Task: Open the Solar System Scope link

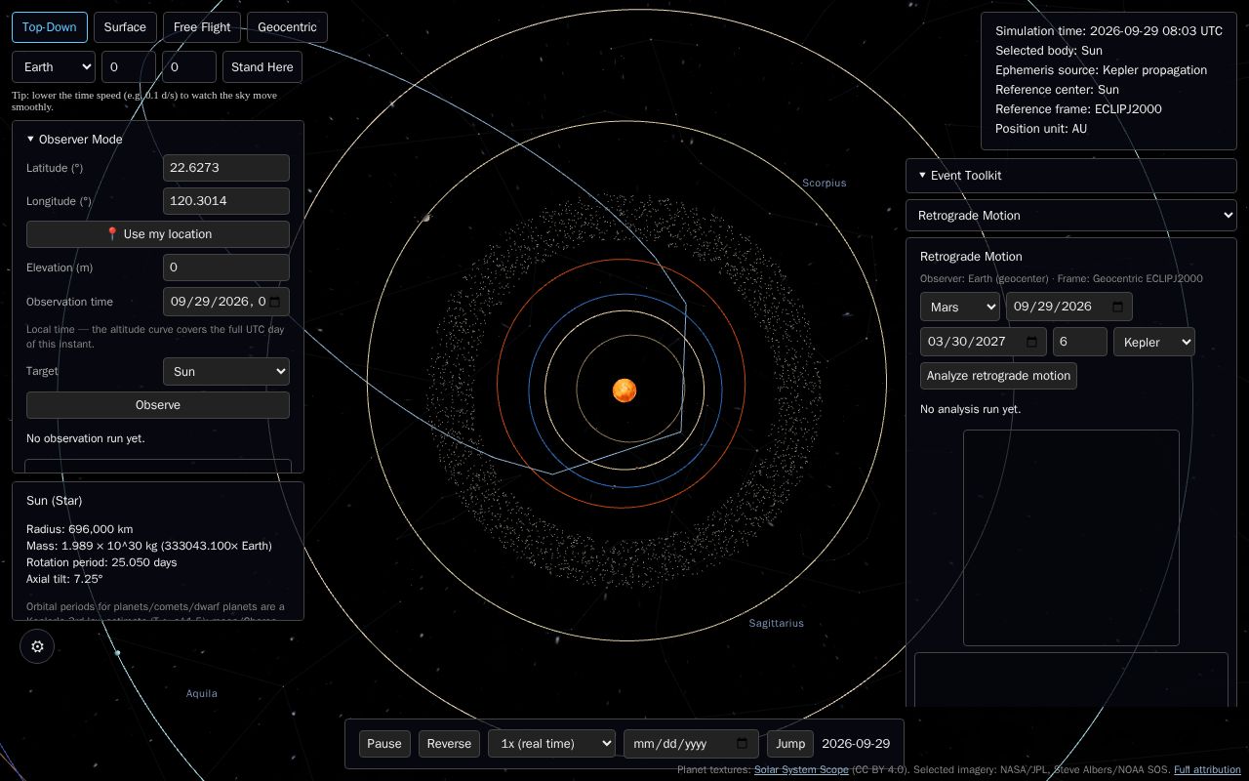Action: click(801, 770)
